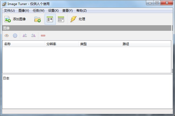Open the 图像(V) menu
The width and height of the screenshot is (175, 116).
pos(24,11)
